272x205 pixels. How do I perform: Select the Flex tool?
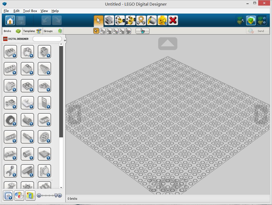point(141,20)
